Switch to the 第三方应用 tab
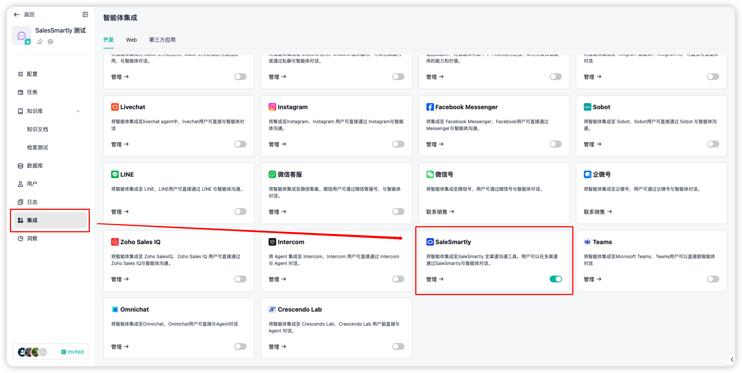The width and height of the screenshot is (742, 373). [x=162, y=40]
